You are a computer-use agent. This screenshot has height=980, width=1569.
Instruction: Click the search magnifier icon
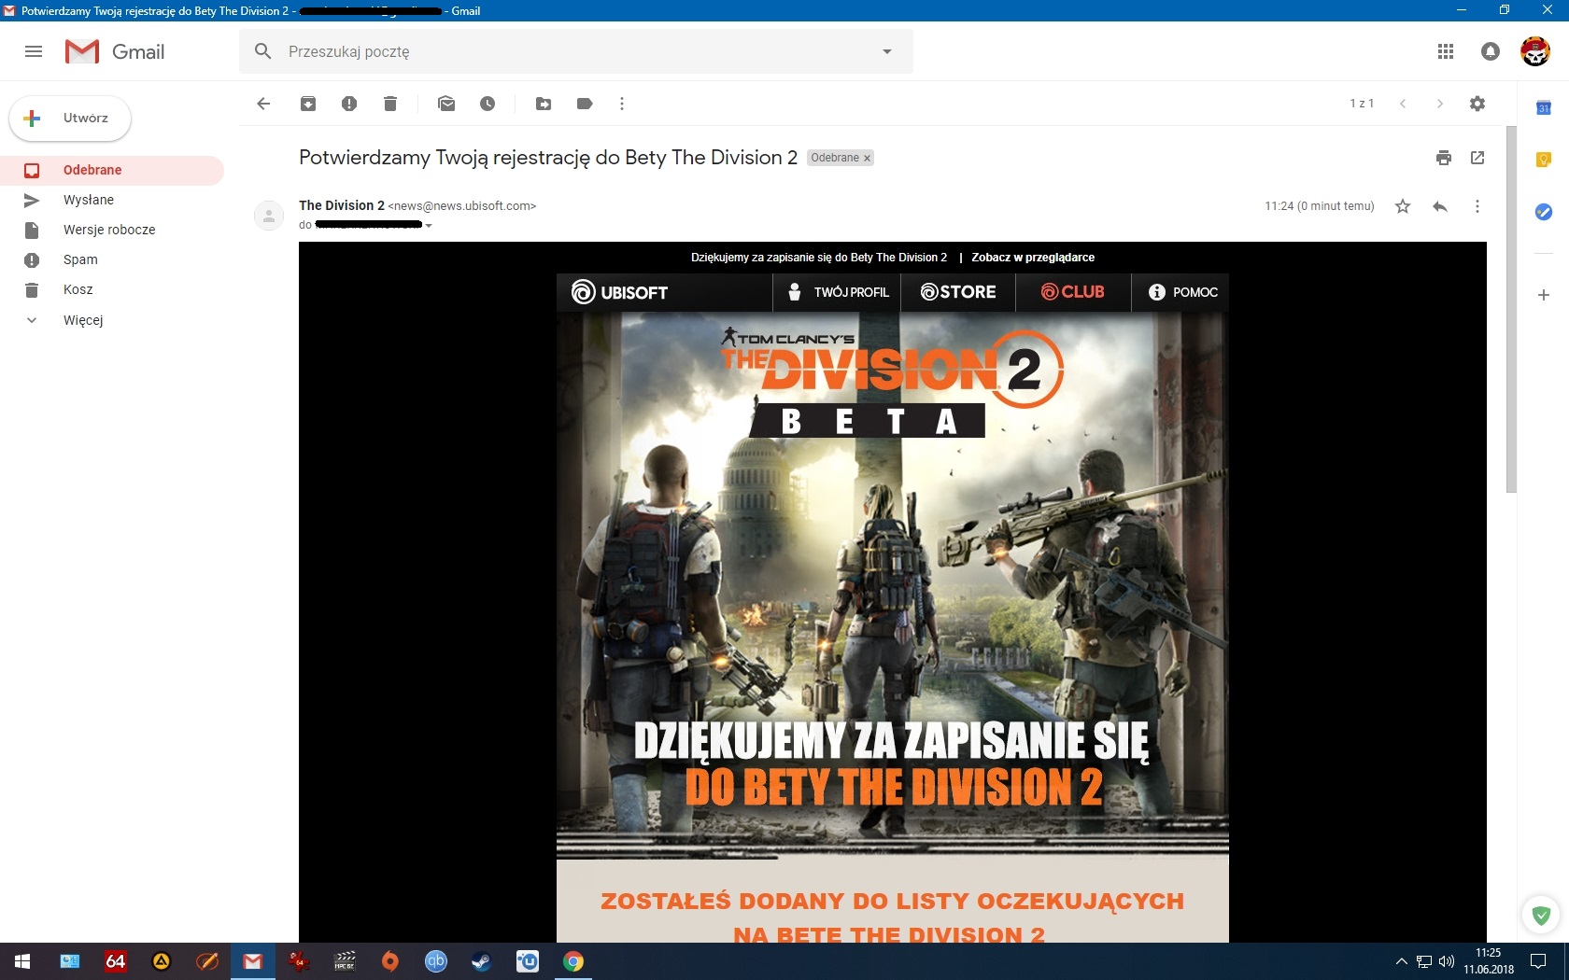[x=263, y=51]
